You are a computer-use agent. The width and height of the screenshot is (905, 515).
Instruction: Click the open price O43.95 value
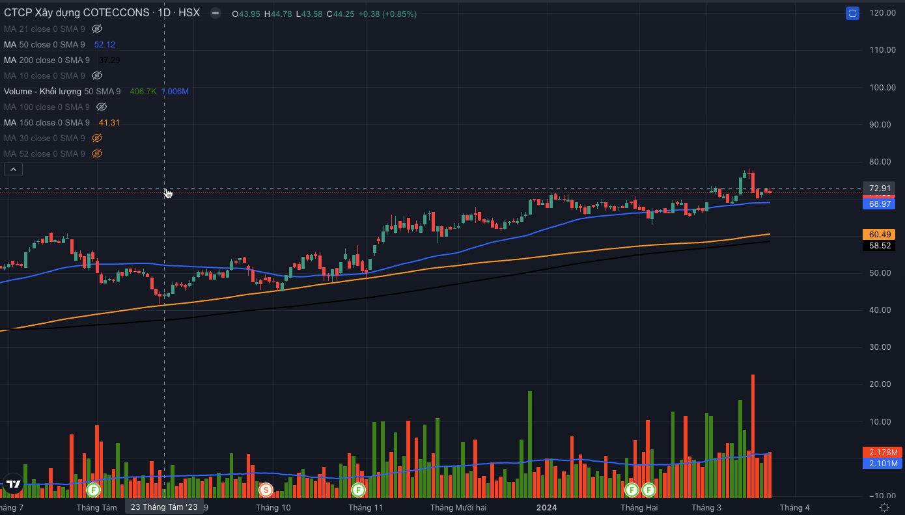[x=246, y=14]
